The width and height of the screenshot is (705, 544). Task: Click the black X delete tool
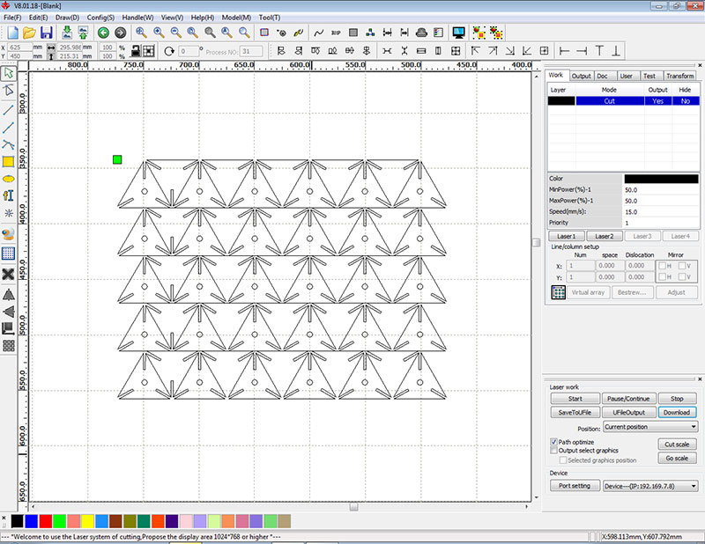[9, 274]
